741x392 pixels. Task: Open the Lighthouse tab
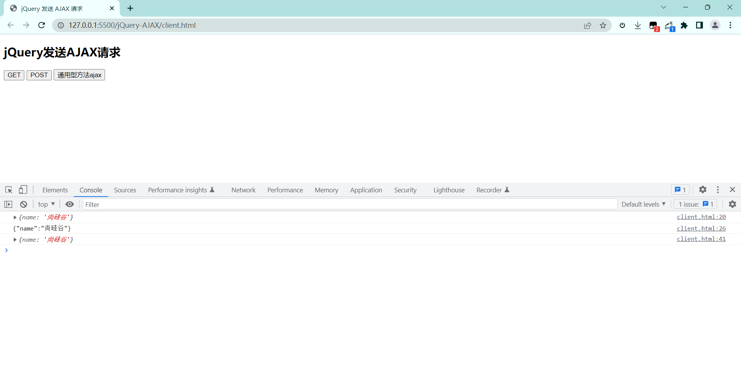point(449,190)
